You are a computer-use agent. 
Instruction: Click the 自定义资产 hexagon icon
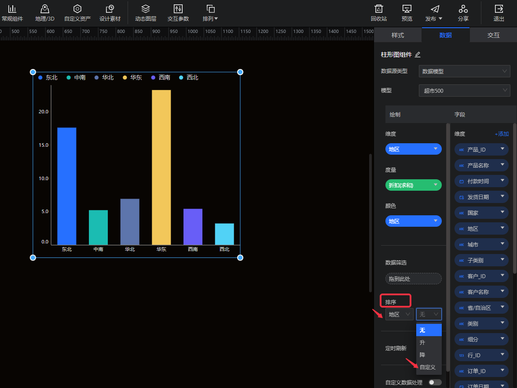click(x=77, y=9)
